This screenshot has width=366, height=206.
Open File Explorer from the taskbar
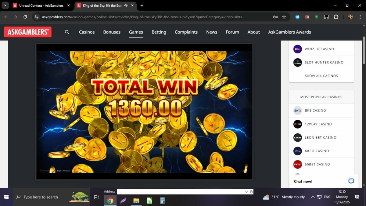[x=136, y=201]
